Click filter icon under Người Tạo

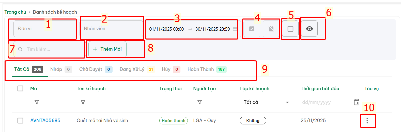(x=200, y=102)
